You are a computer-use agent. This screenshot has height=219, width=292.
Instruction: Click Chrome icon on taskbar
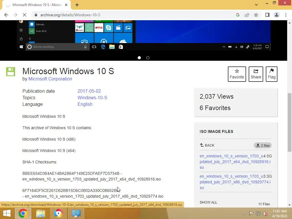point(23,213)
